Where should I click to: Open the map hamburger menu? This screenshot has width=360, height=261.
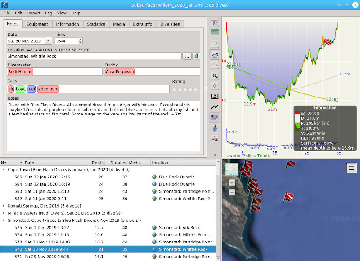pos(351,168)
